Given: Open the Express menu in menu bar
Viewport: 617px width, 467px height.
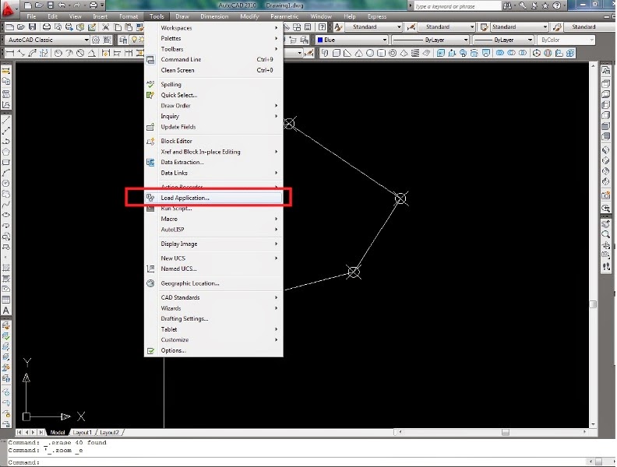Looking at the screenshot, I should click(376, 16).
